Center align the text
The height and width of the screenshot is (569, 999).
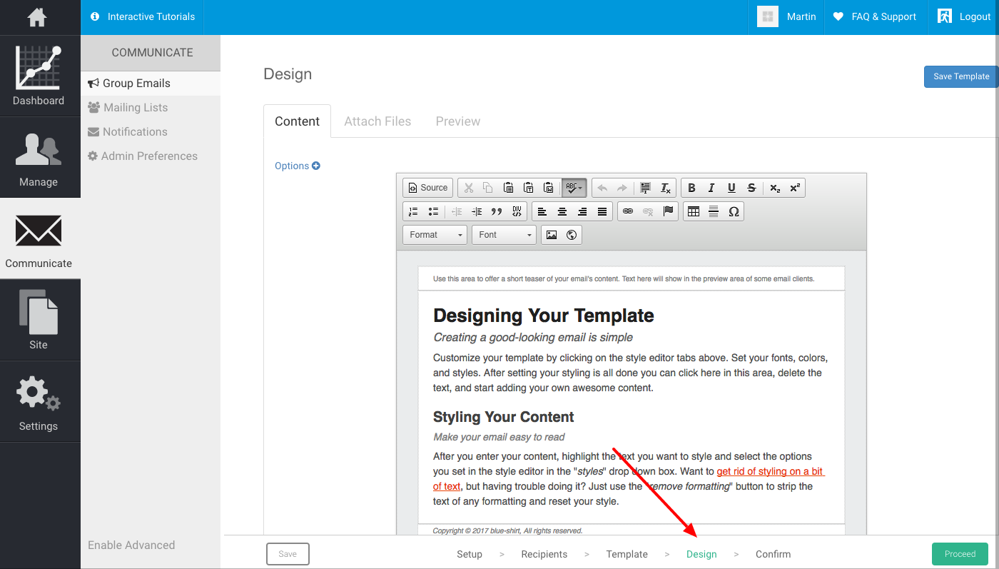(562, 211)
